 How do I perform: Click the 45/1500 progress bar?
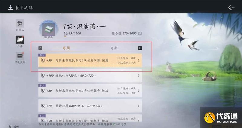(x=103, y=37)
